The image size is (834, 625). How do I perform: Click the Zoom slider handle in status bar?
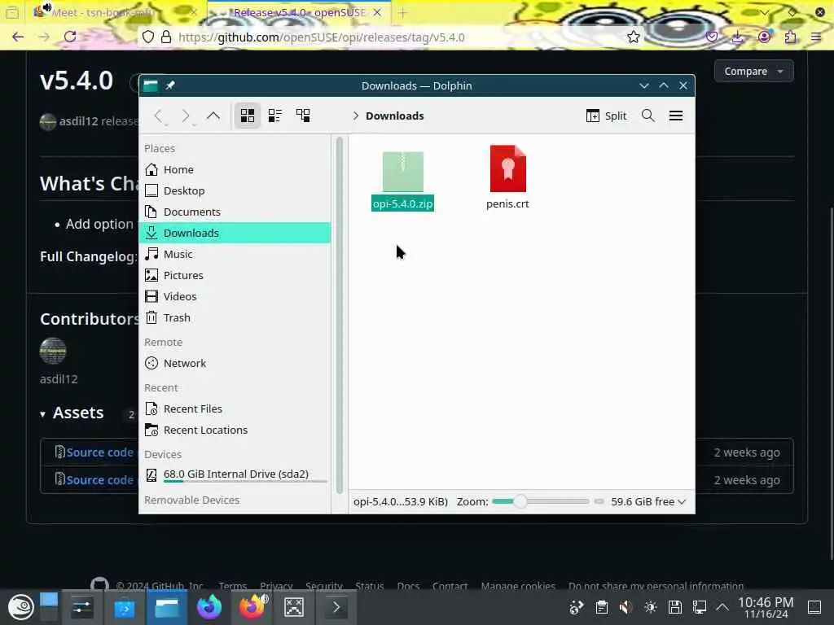point(520,501)
